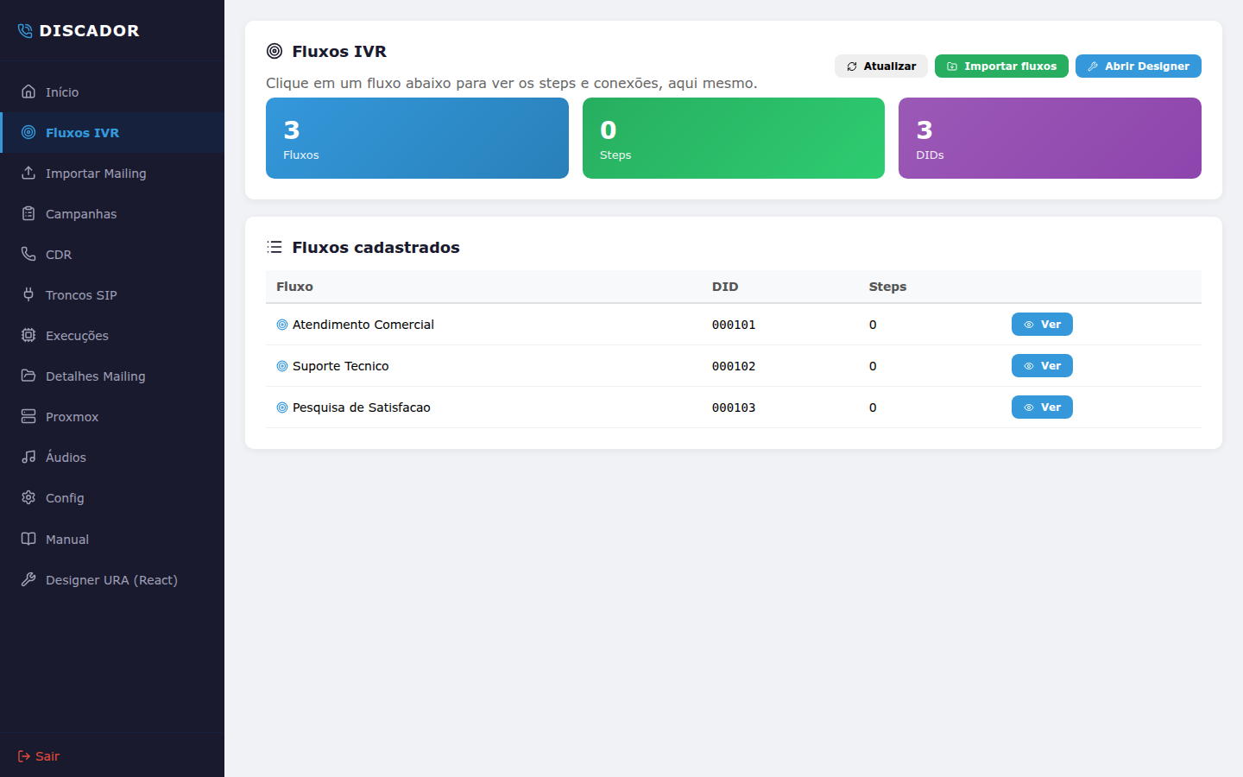Click the Abrir Designer button
This screenshot has height=777, width=1243.
1139,66
